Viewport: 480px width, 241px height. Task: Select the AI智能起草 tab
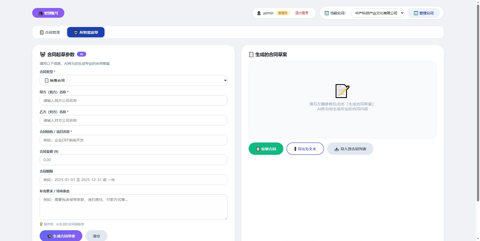[x=86, y=32]
